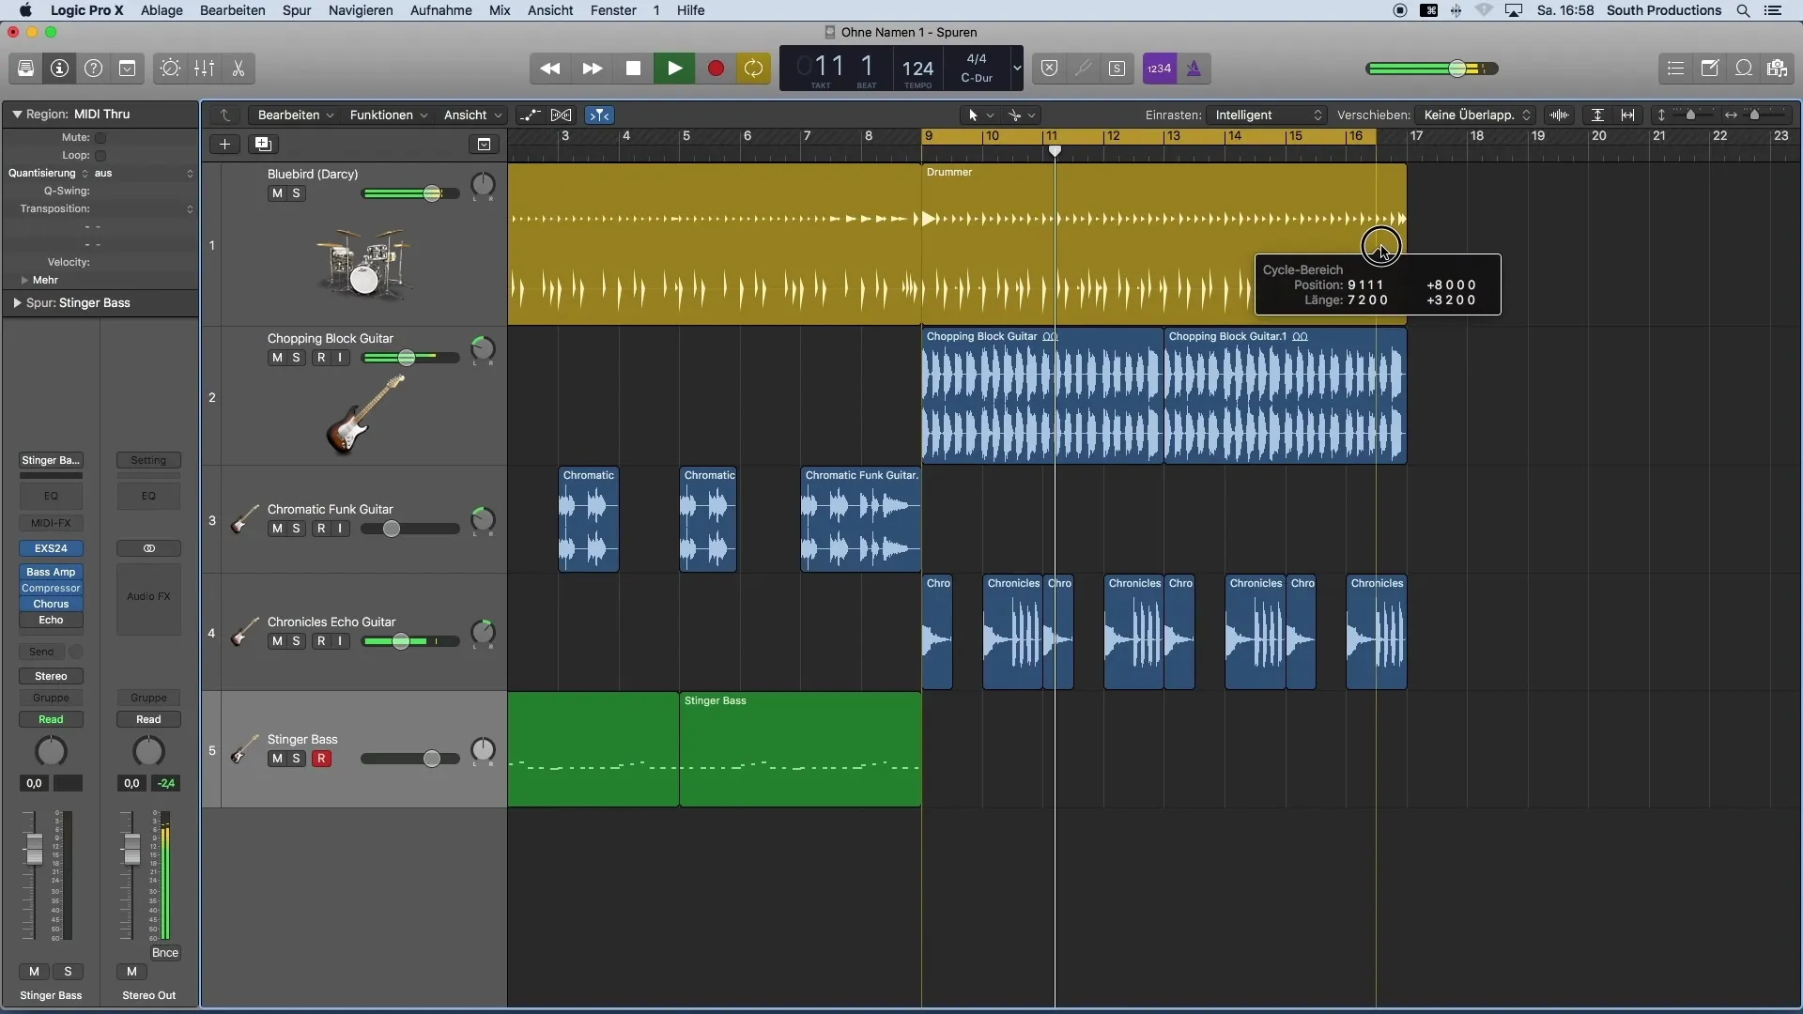Open the Loop Browser icon
The image size is (1803, 1014).
pyautogui.click(x=1744, y=69)
